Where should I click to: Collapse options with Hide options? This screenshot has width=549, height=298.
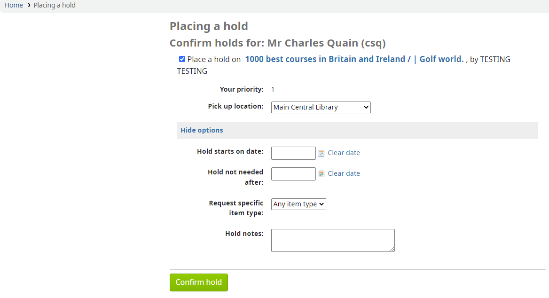pyautogui.click(x=202, y=130)
